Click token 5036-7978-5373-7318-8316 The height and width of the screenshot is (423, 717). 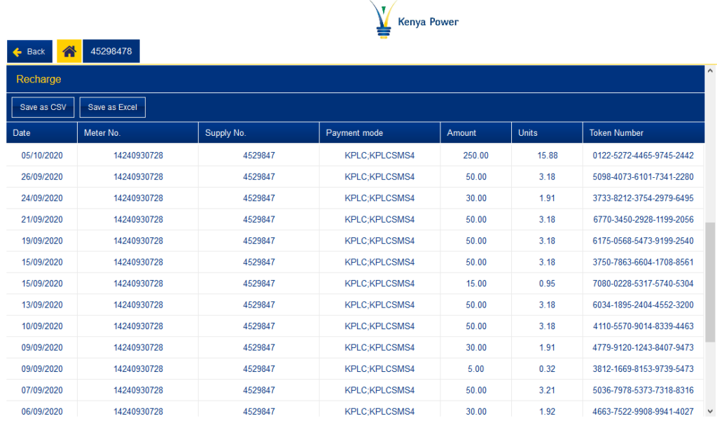[643, 391]
